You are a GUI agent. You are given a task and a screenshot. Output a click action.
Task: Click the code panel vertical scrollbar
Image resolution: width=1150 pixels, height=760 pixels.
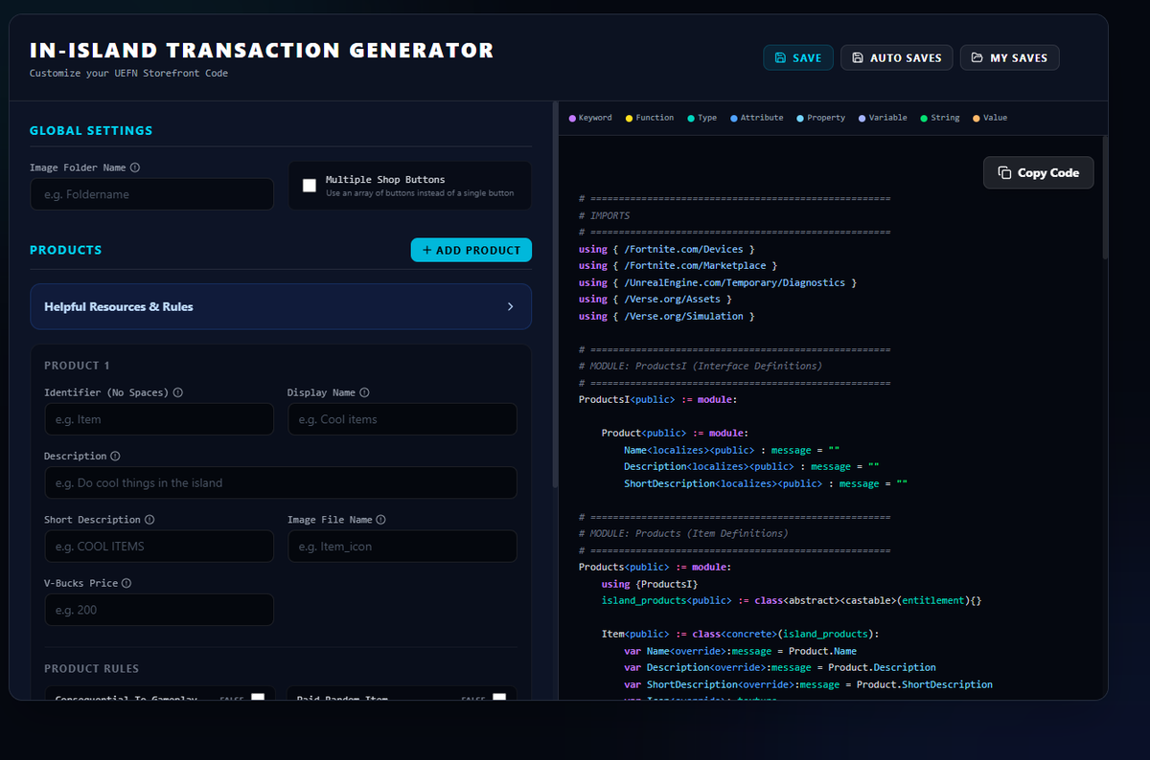[1105, 197]
